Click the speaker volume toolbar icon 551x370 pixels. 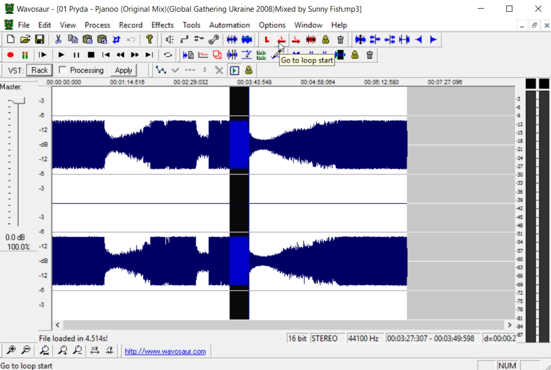point(170,40)
